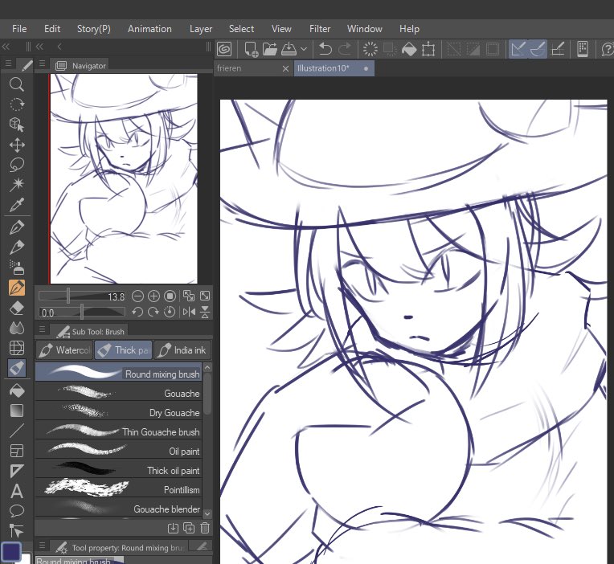Image resolution: width=614 pixels, height=564 pixels.
Task: Click the Save icon in toolbar
Action: [289, 49]
